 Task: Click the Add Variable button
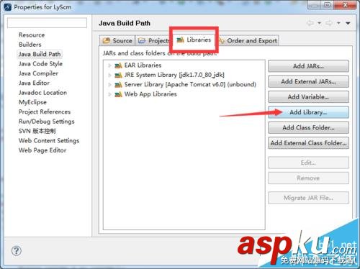308,97
